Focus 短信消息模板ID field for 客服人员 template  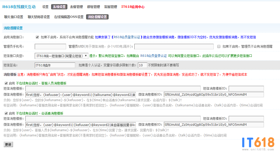point(246,88)
